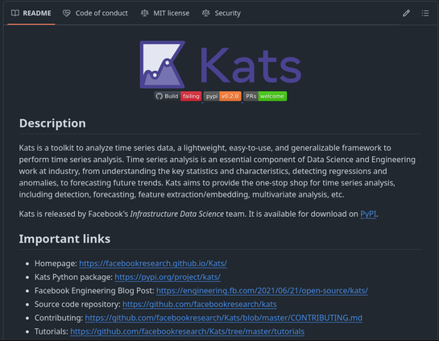Screen dimensions: 439x341
Task: Open the CONTRIBUTING.md link
Action: [x=223, y=318]
